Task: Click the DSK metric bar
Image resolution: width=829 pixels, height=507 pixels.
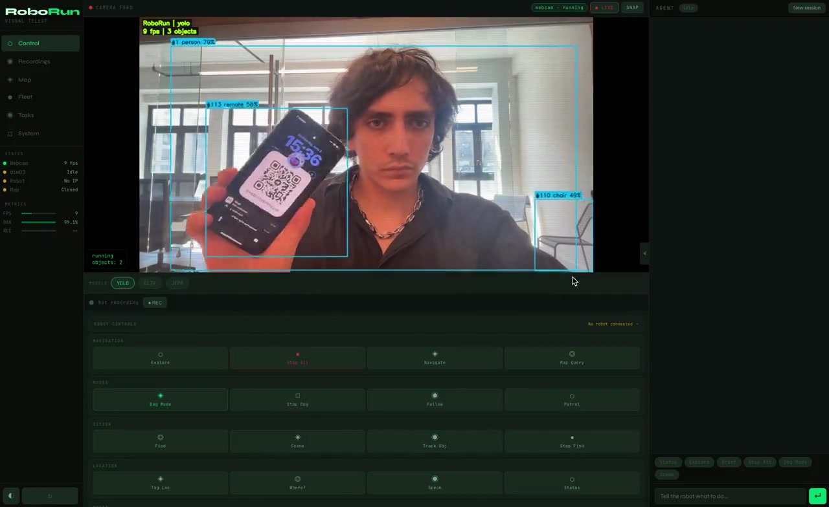Action: coord(38,222)
